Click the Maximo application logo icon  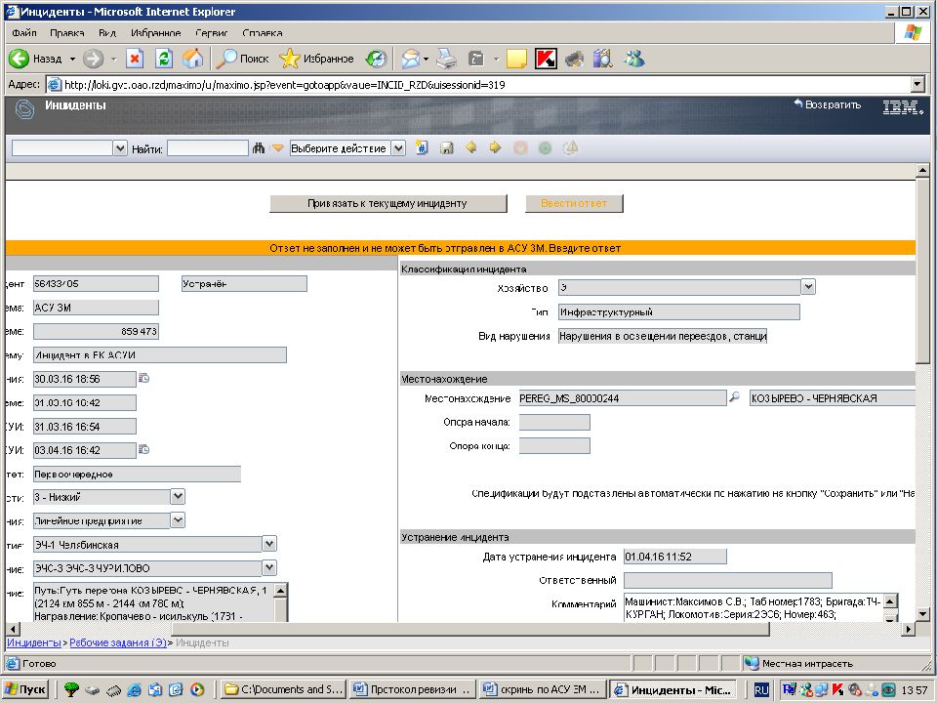point(24,110)
